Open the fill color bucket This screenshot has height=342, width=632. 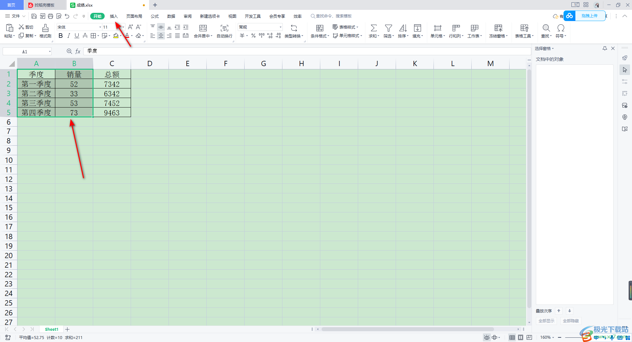coord(116,36)
